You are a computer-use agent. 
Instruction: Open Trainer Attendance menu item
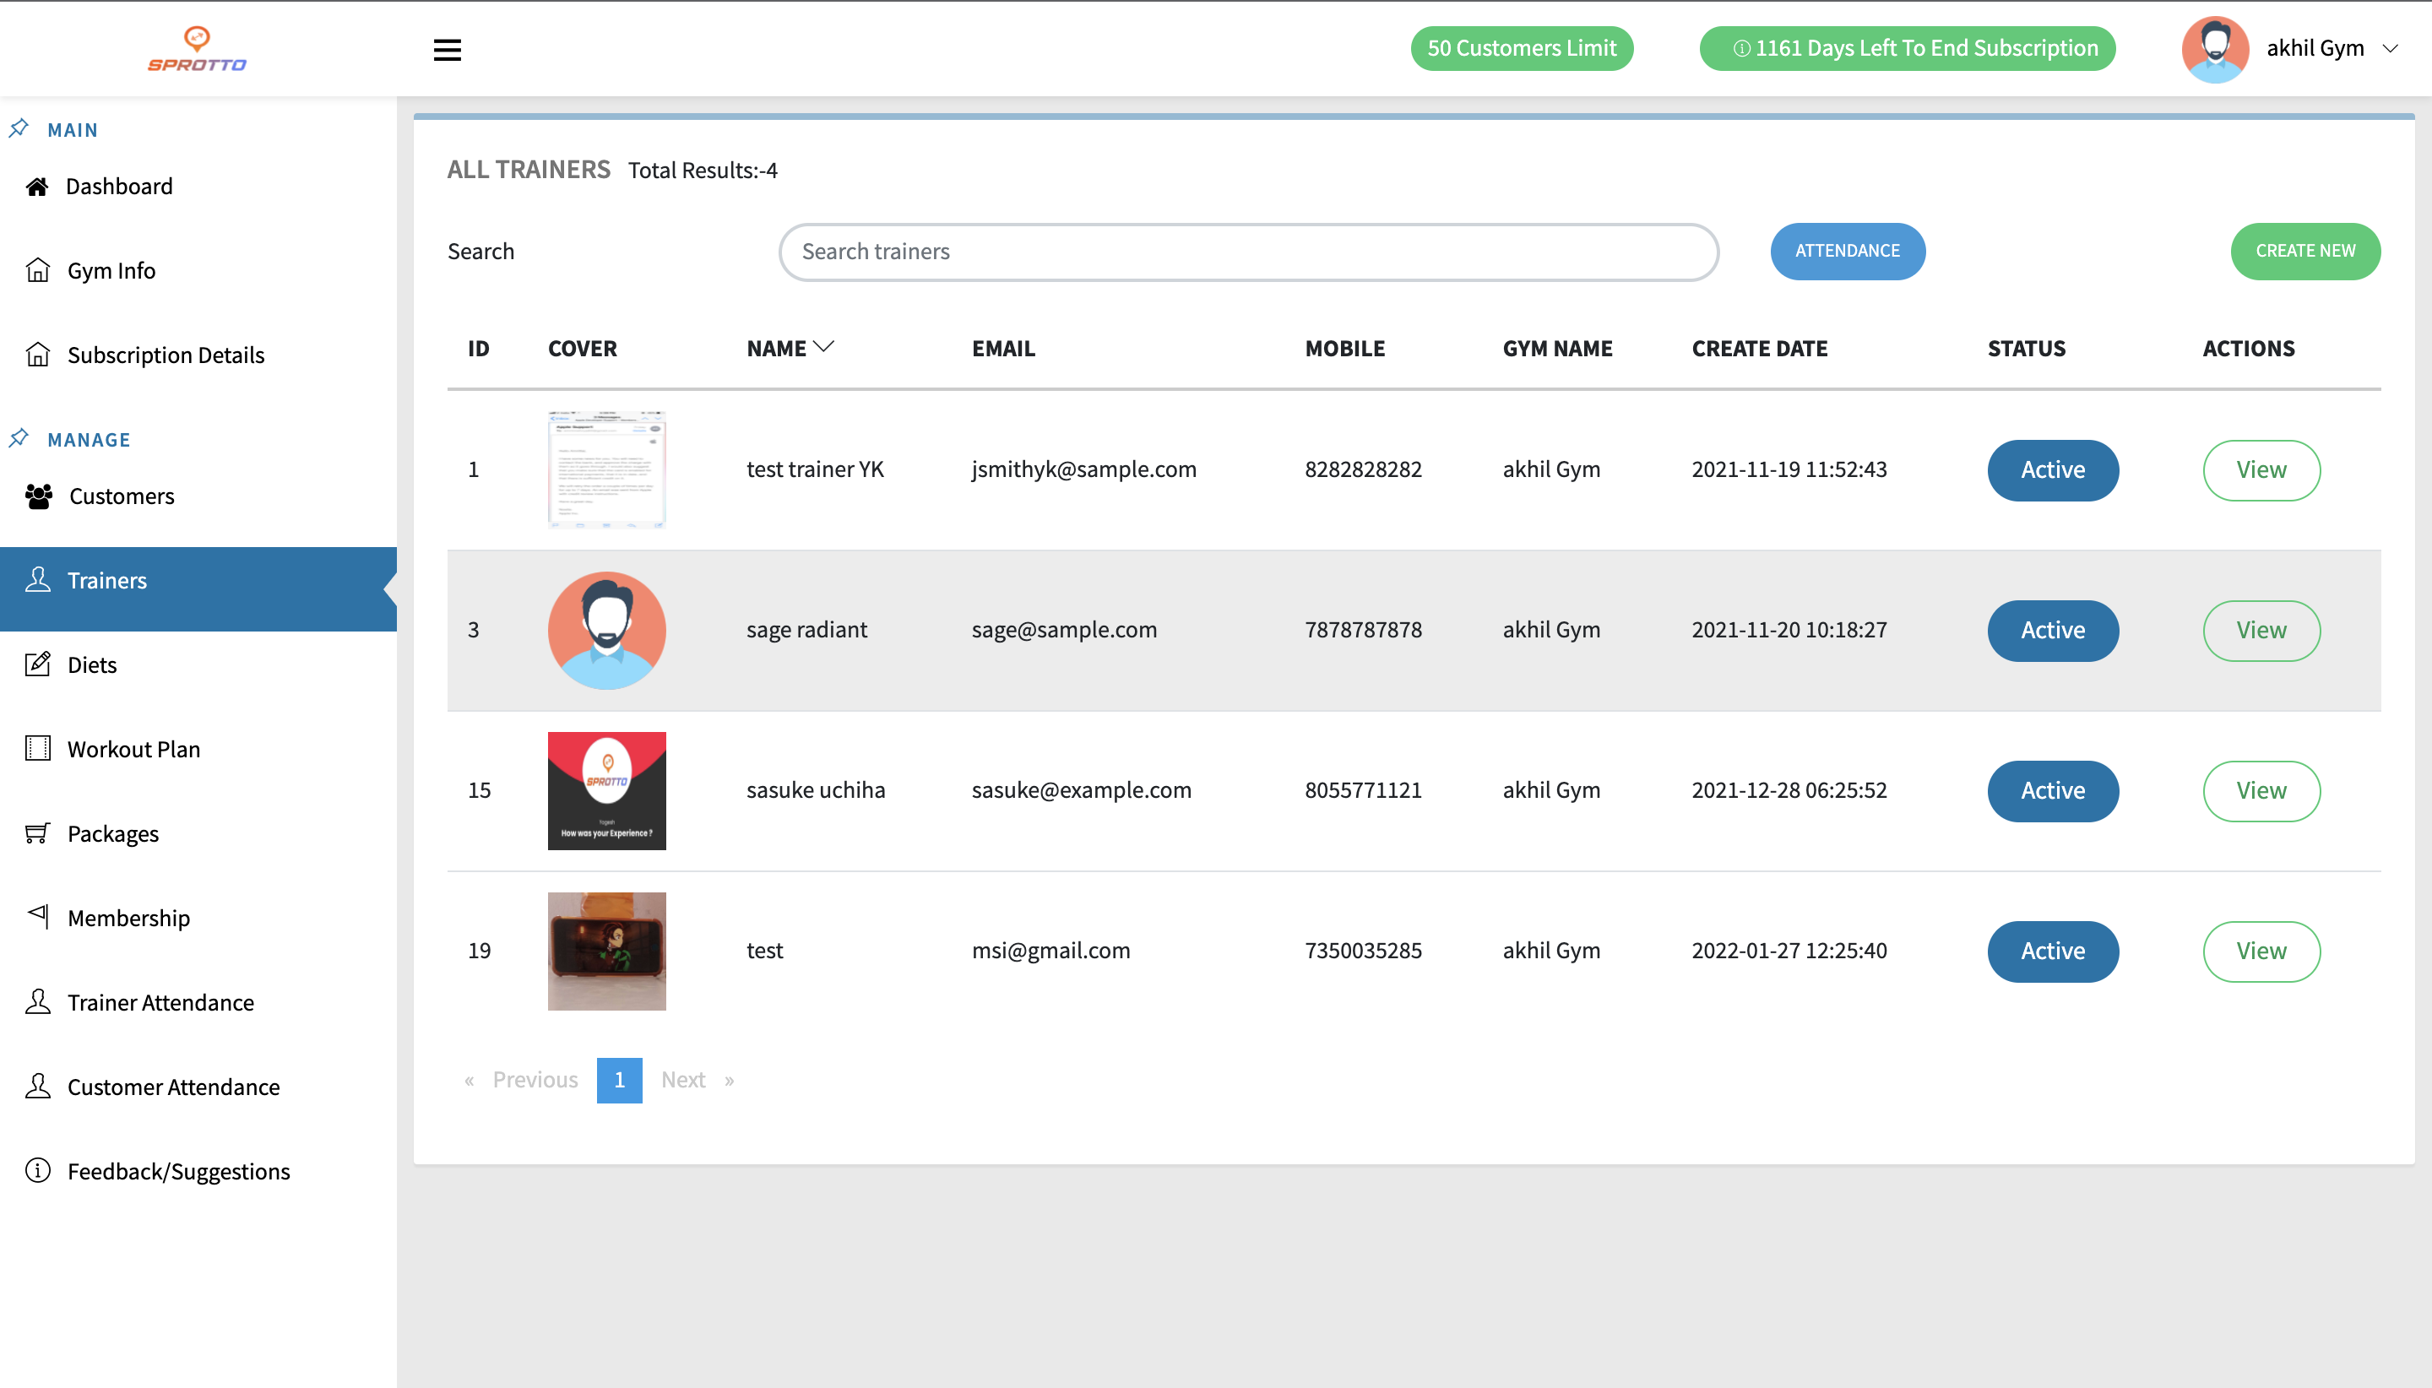coord(160,1002)
